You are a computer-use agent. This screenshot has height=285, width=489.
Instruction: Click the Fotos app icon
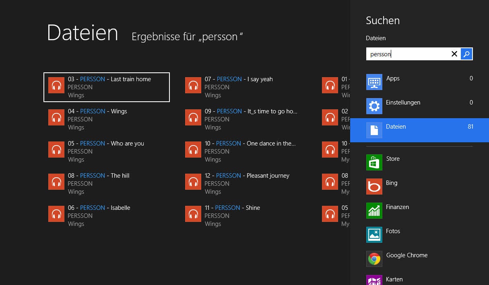click(x=374, y=235)
